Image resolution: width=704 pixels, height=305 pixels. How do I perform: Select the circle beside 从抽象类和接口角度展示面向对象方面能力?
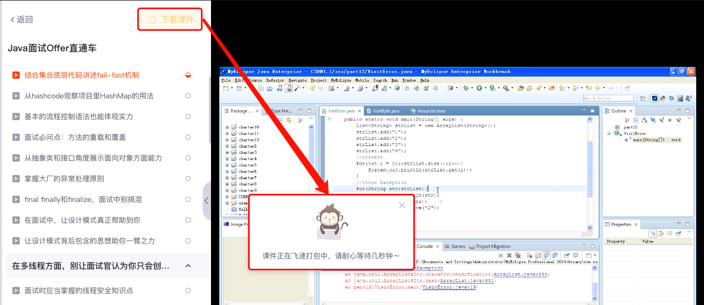coord(188,158)
